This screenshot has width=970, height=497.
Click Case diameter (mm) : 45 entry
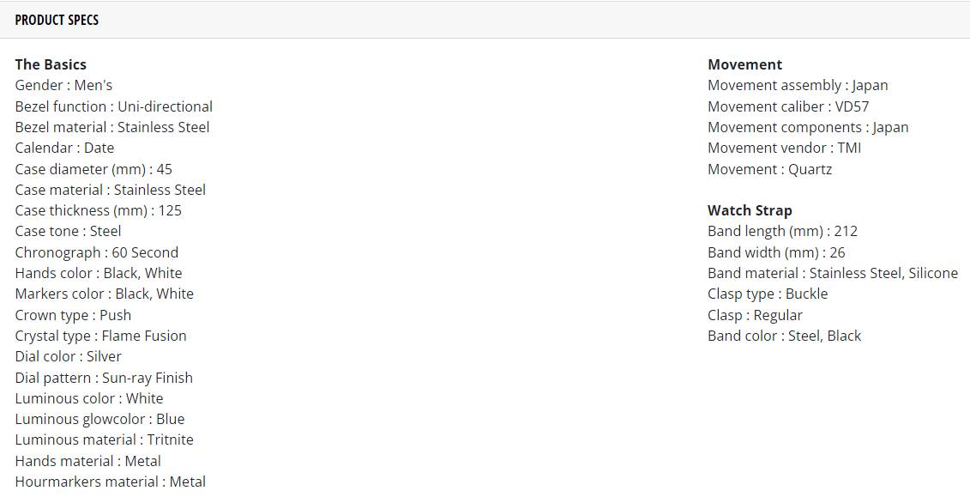[93, 169]
